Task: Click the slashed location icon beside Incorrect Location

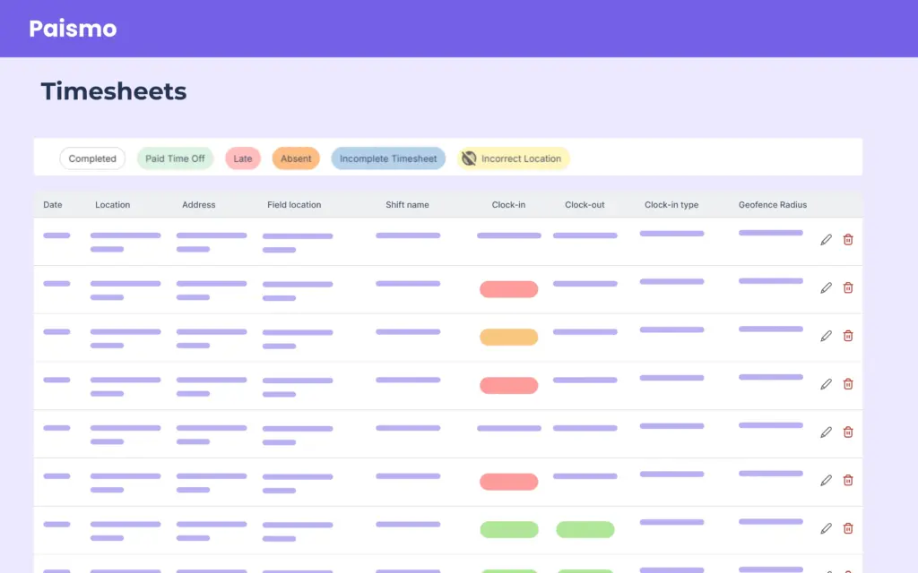Action: coord(467,158)
